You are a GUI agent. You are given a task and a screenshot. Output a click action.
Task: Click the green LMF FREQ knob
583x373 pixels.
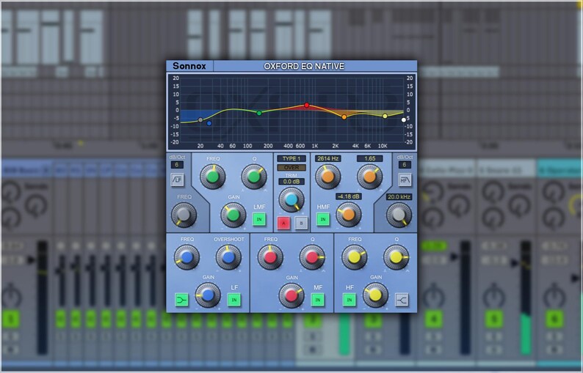pyautogui.click(x=213, y=177)
